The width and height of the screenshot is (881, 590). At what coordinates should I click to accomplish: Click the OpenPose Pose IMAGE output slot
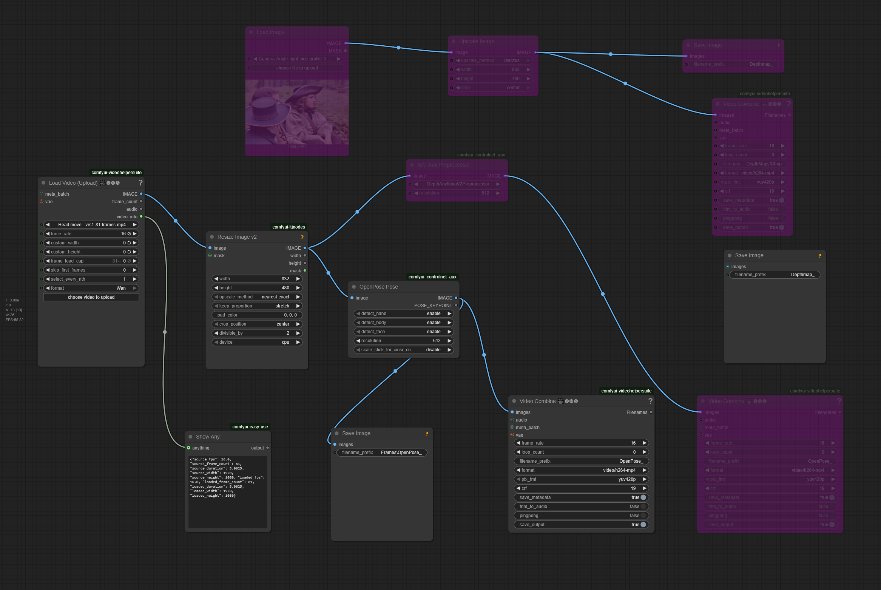(456, 298)
